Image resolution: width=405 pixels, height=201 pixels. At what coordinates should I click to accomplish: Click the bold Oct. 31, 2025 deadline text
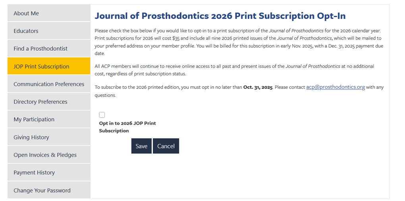pyautogui.click(x=258, y=87)
